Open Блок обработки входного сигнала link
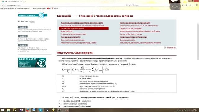199x112 pixels. point(72,40)
